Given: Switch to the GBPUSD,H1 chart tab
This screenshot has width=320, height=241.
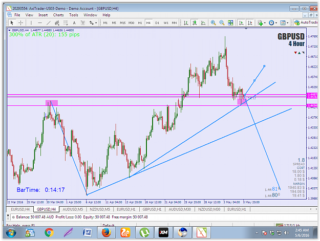Looking at the screenshot, I should click(152, 209).
